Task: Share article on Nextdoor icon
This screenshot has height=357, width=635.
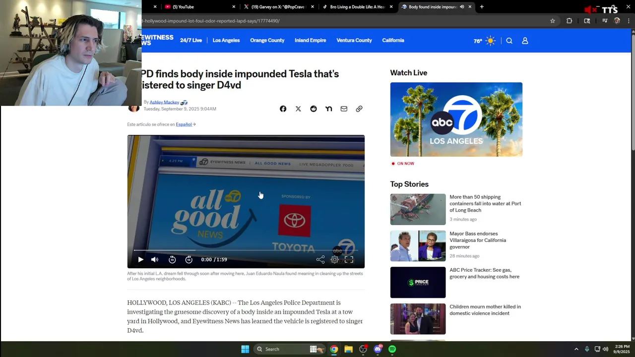Action: (x=328, y=109)
